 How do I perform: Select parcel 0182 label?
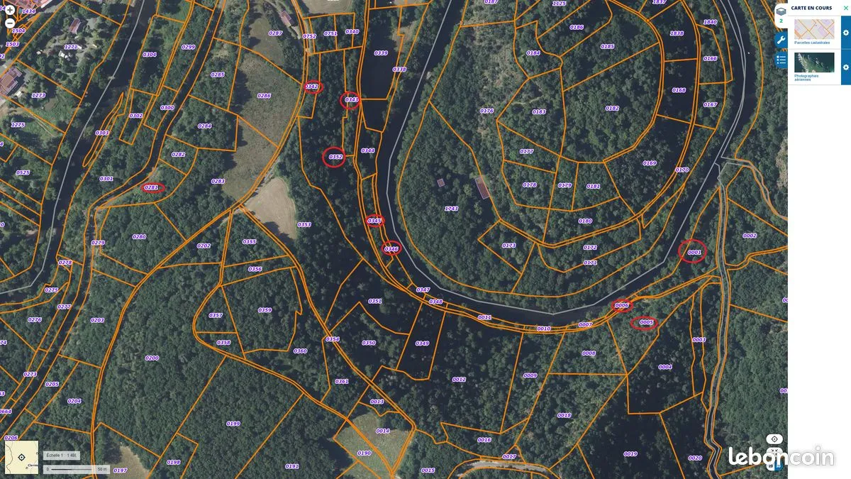point(612,109)
